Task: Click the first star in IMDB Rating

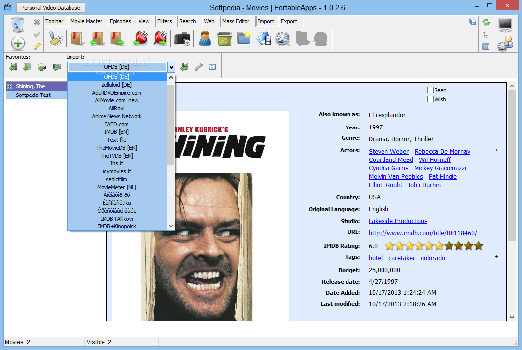Action: click(x=389, y=246)
